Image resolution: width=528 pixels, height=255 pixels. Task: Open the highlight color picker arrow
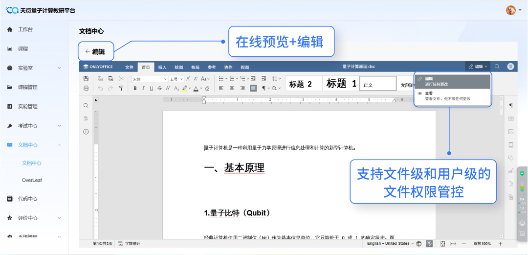tap(189, 89)
